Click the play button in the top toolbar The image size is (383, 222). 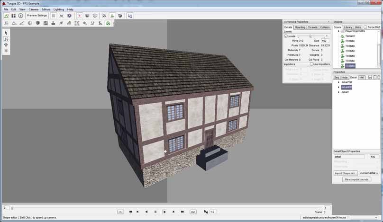click(x=21, y=16)
